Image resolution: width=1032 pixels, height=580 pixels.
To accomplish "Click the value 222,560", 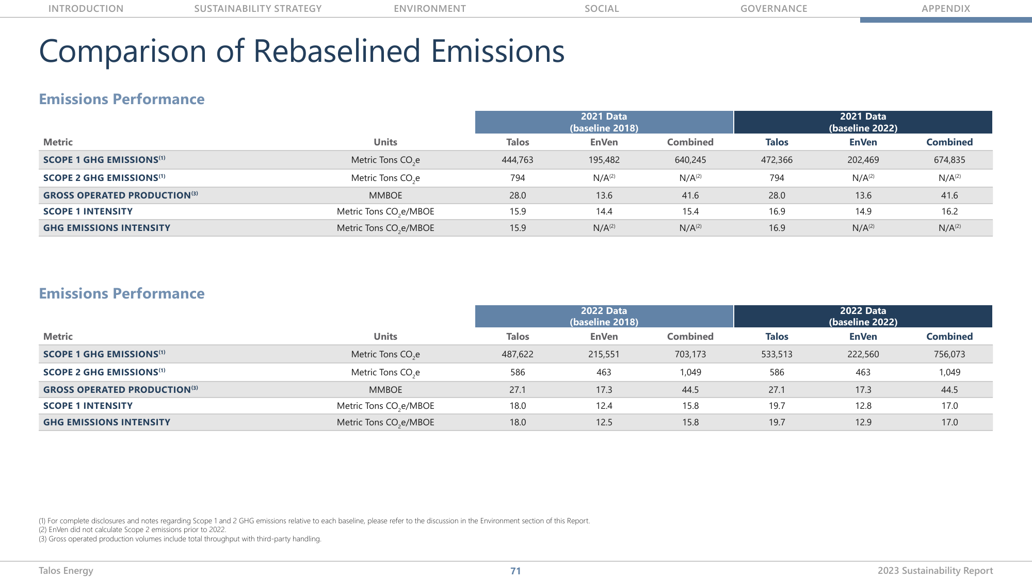I will click(x=863, y=354).
